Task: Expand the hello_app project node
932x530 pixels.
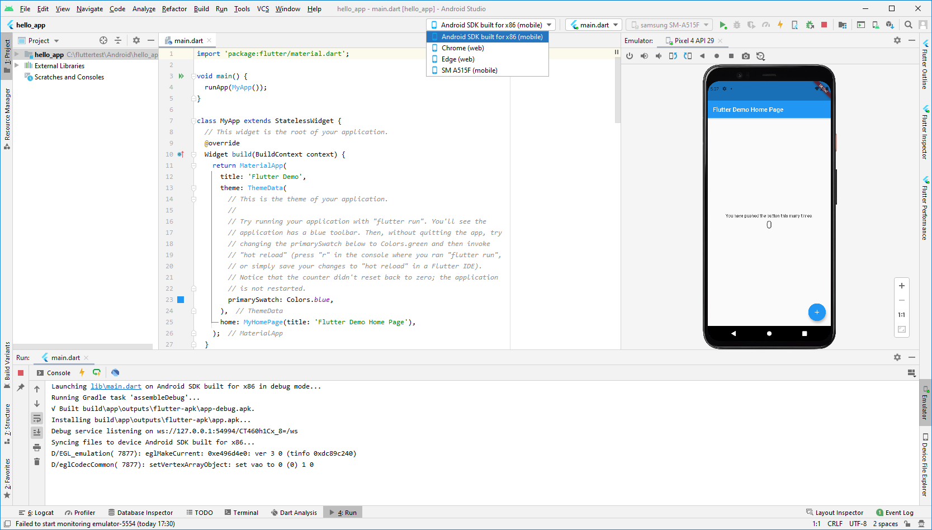Action: (x=17, y=55)
